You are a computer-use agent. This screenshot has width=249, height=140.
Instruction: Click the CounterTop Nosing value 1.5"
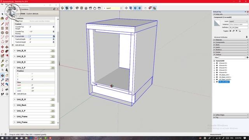pos(31,31)
